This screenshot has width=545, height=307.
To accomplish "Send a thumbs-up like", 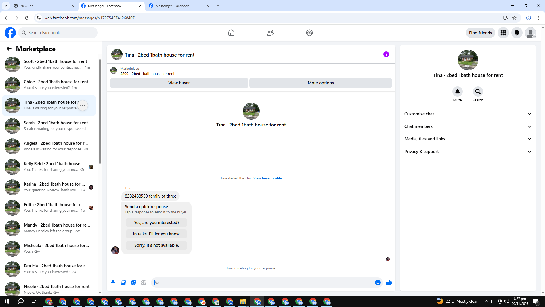I will [389, 283].
